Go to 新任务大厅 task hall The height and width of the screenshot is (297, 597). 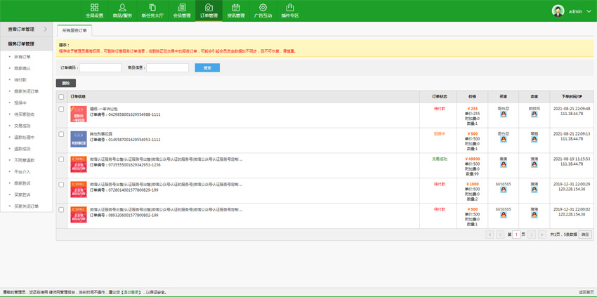[x=152, y=8]
